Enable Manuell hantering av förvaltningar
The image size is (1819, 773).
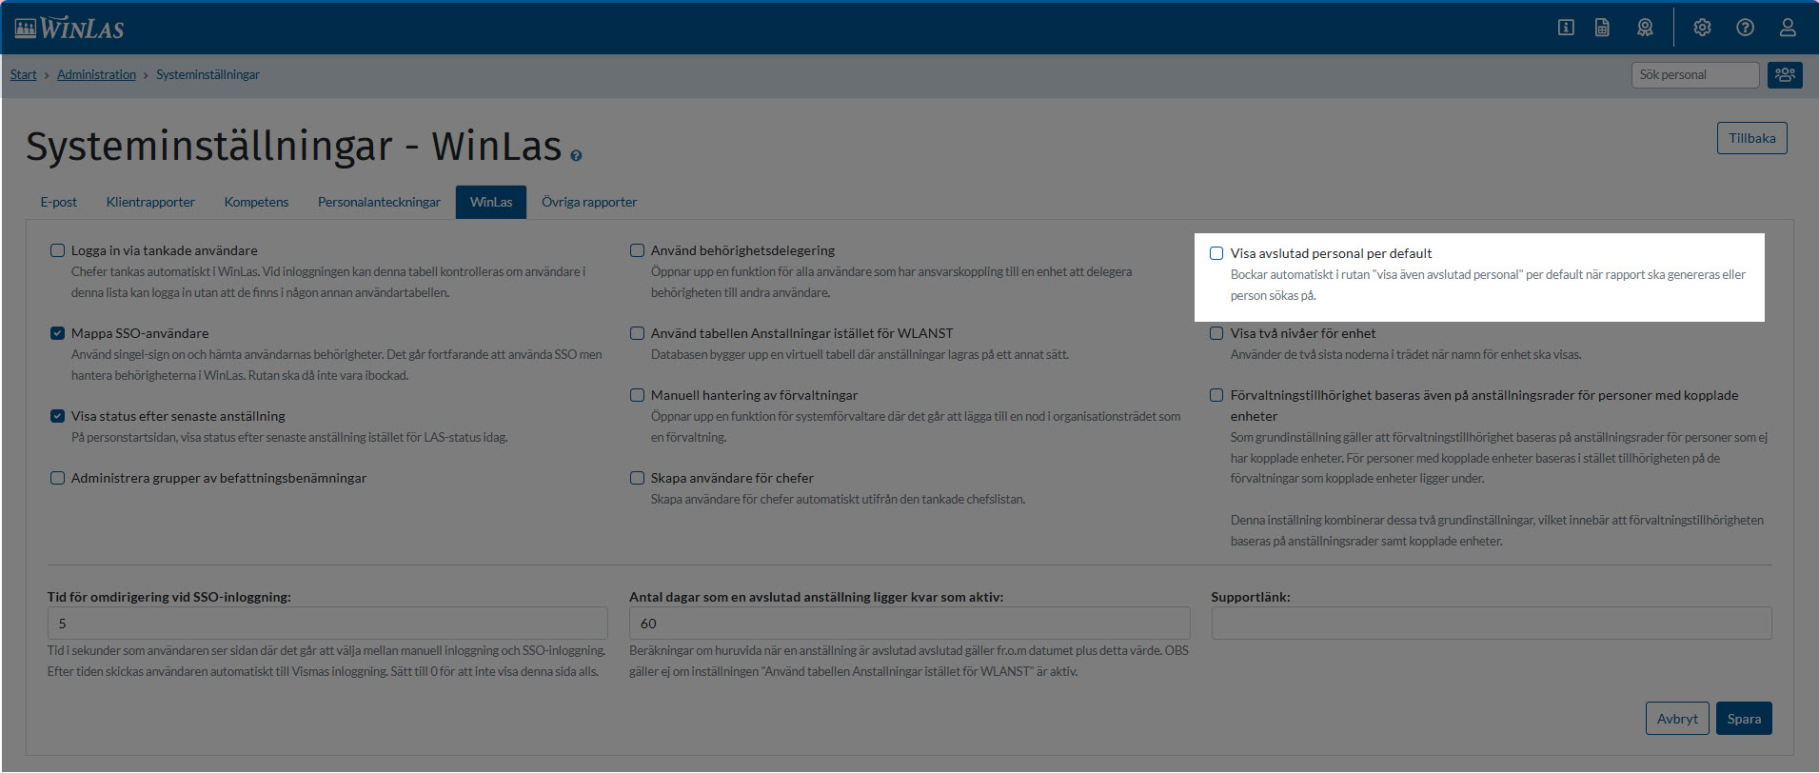(x=638, y=395)
